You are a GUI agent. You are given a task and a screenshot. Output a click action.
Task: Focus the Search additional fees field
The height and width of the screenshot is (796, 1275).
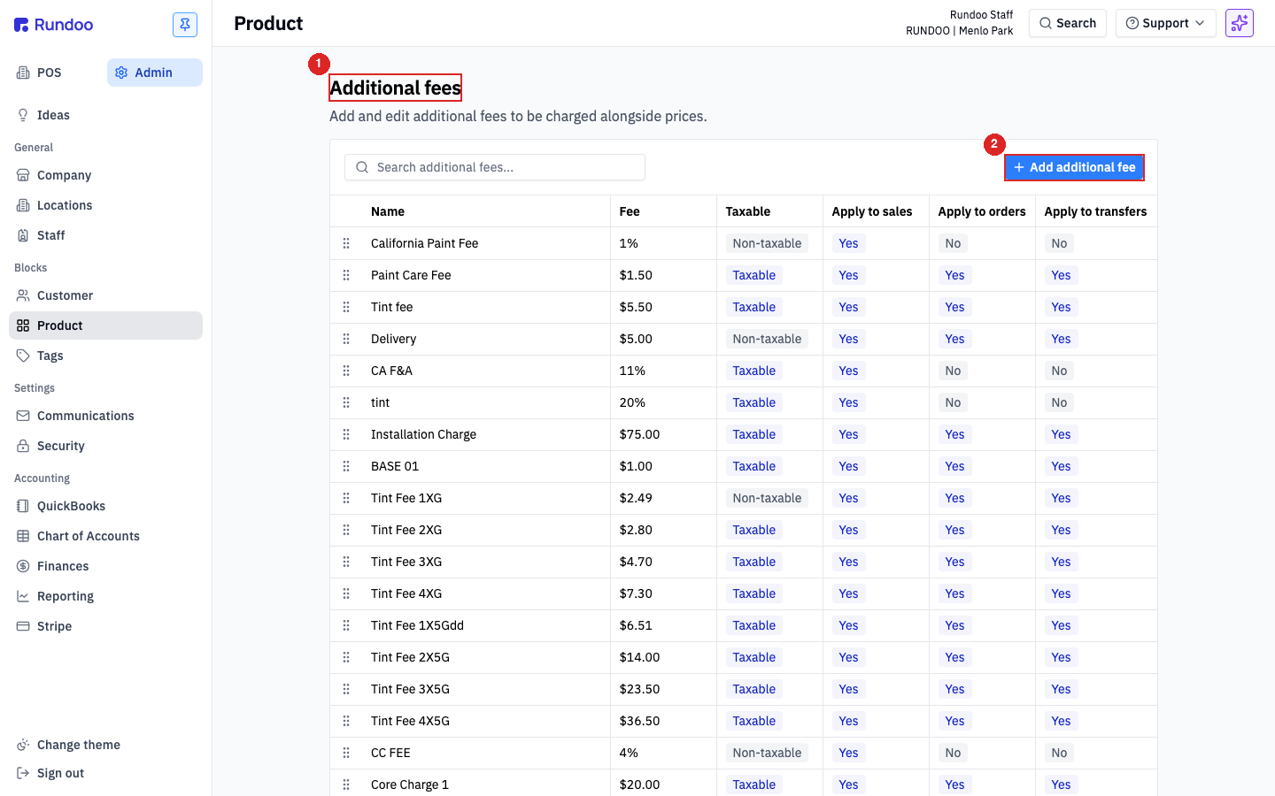(495, 167)
